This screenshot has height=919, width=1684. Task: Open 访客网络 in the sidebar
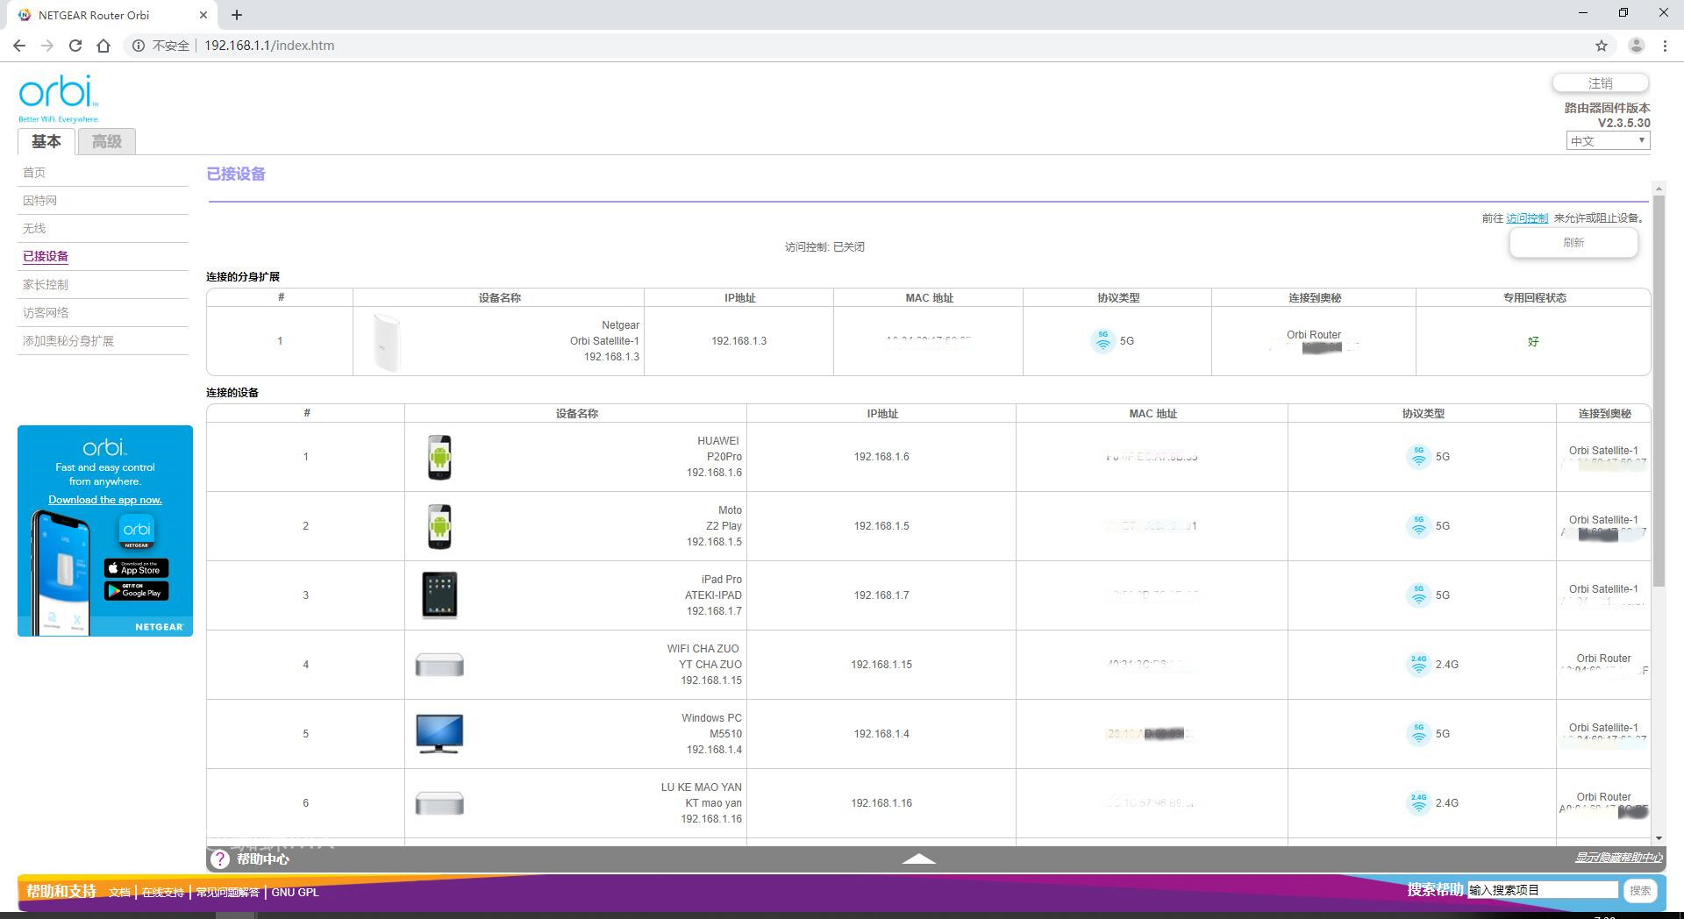tap(46, 313)
